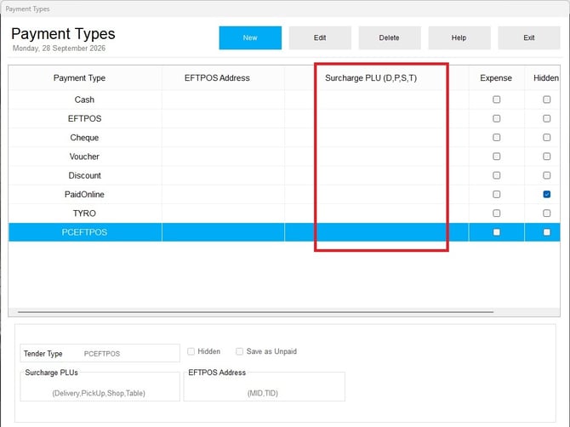
Task: Check Hidden box for Voucher
Action: point(546,157)
